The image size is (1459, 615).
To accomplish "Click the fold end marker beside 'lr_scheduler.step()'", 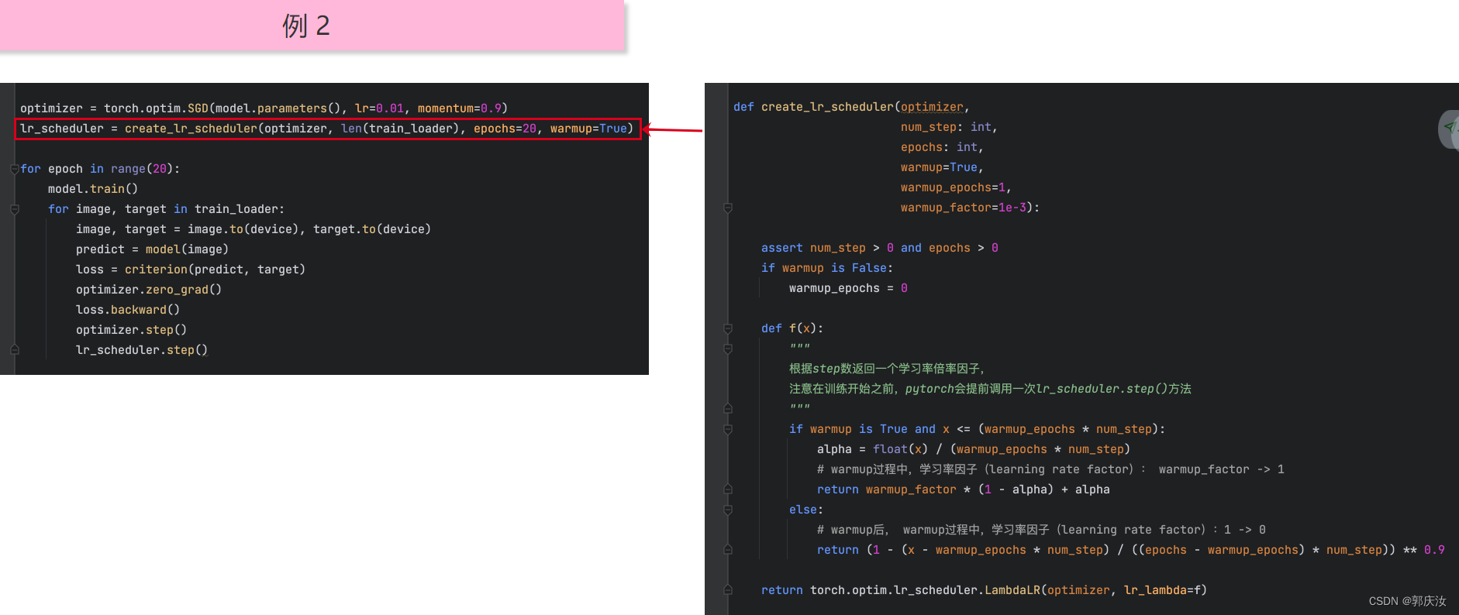I will [14, 350].
